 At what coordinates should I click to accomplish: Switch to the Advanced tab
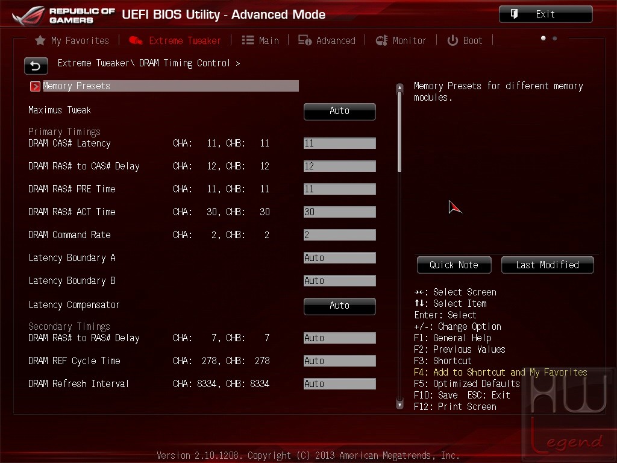pos(327,40)
